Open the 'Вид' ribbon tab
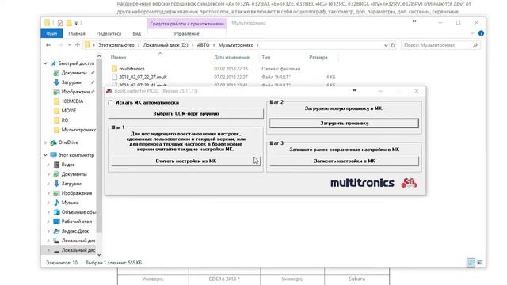 [137, 33]
